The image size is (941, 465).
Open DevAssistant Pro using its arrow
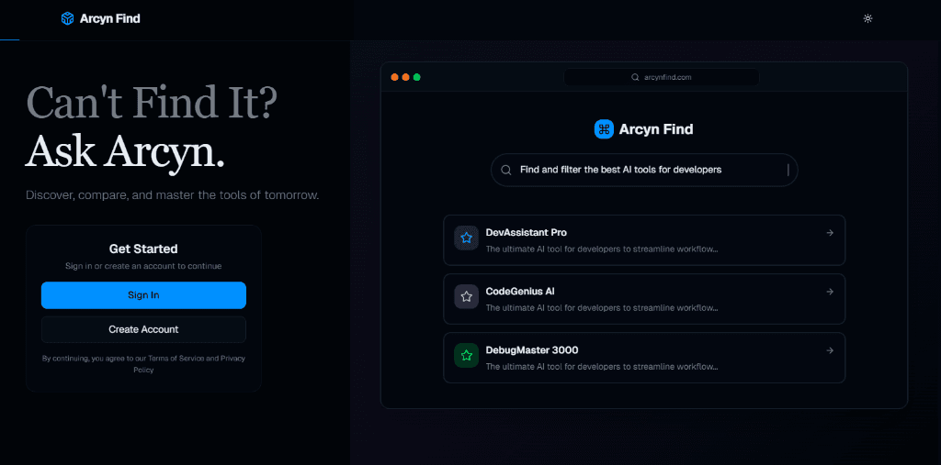829,233
